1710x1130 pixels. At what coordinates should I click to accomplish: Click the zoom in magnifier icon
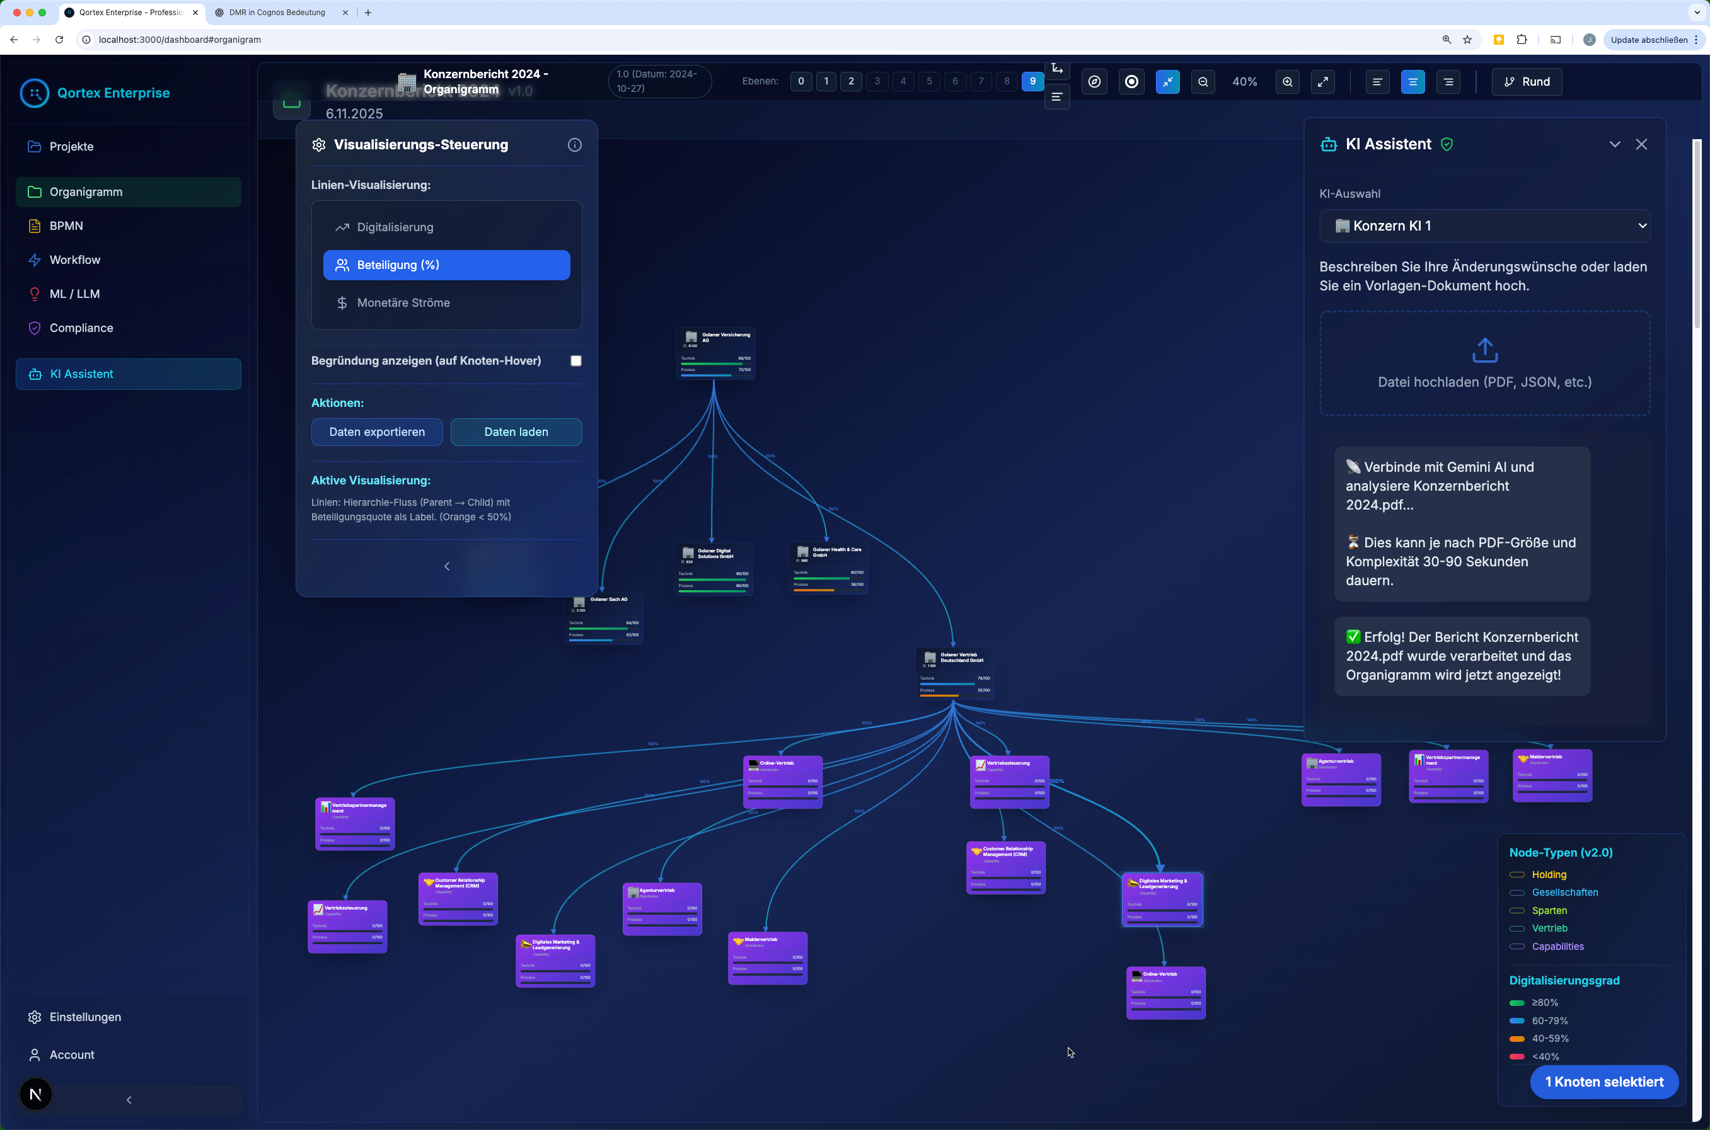tap(1287, 82)
